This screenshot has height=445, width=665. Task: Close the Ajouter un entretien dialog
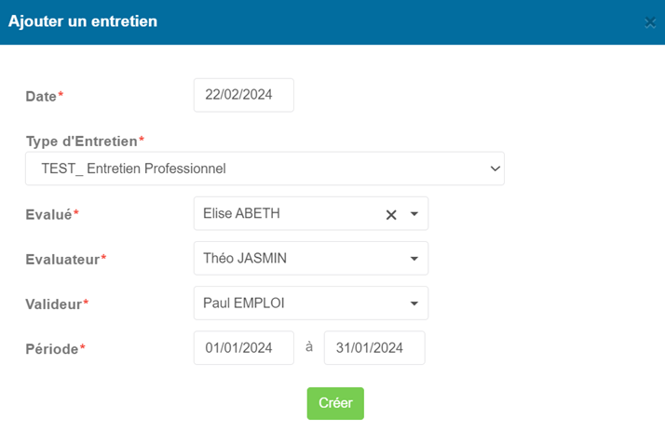(x=650, y=22)
